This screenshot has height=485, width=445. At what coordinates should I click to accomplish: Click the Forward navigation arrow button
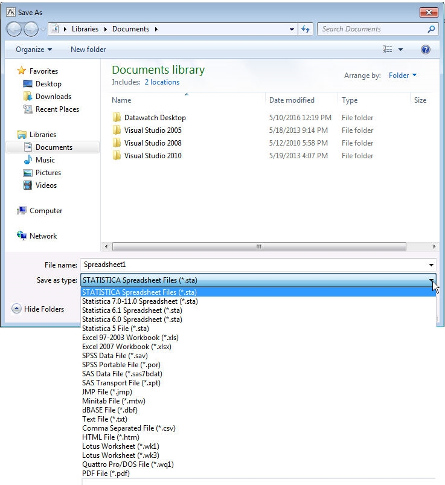[x=31, y=30]
